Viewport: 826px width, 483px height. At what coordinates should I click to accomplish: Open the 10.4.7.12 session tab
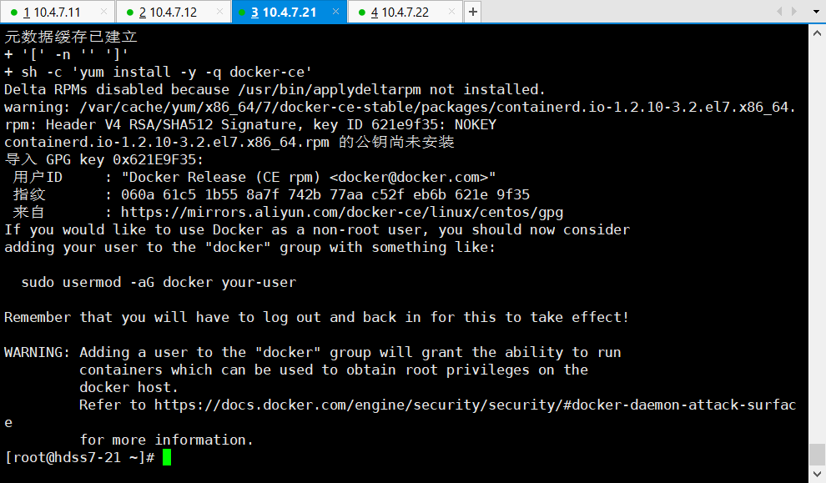tap(168, 13)
